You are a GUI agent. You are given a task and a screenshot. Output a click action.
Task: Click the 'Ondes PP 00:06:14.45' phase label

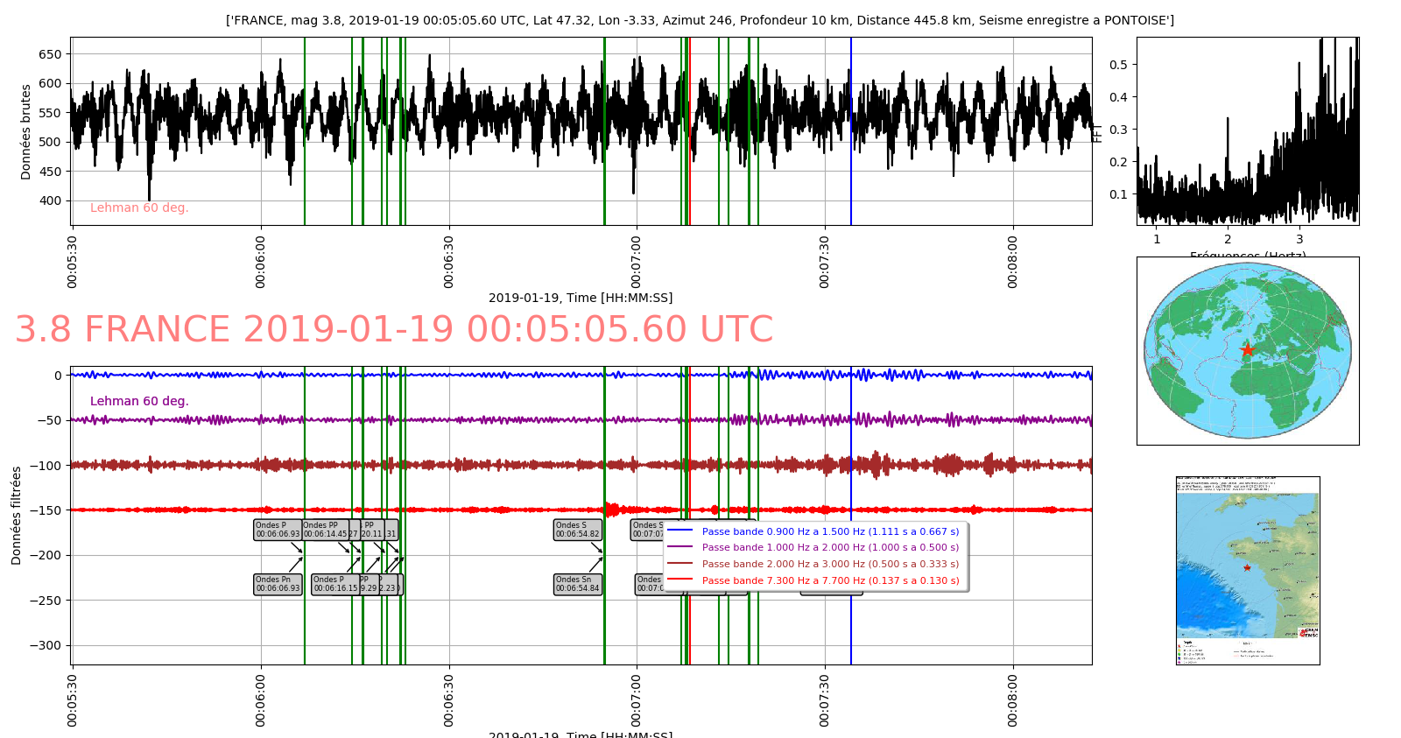(325, 530)
